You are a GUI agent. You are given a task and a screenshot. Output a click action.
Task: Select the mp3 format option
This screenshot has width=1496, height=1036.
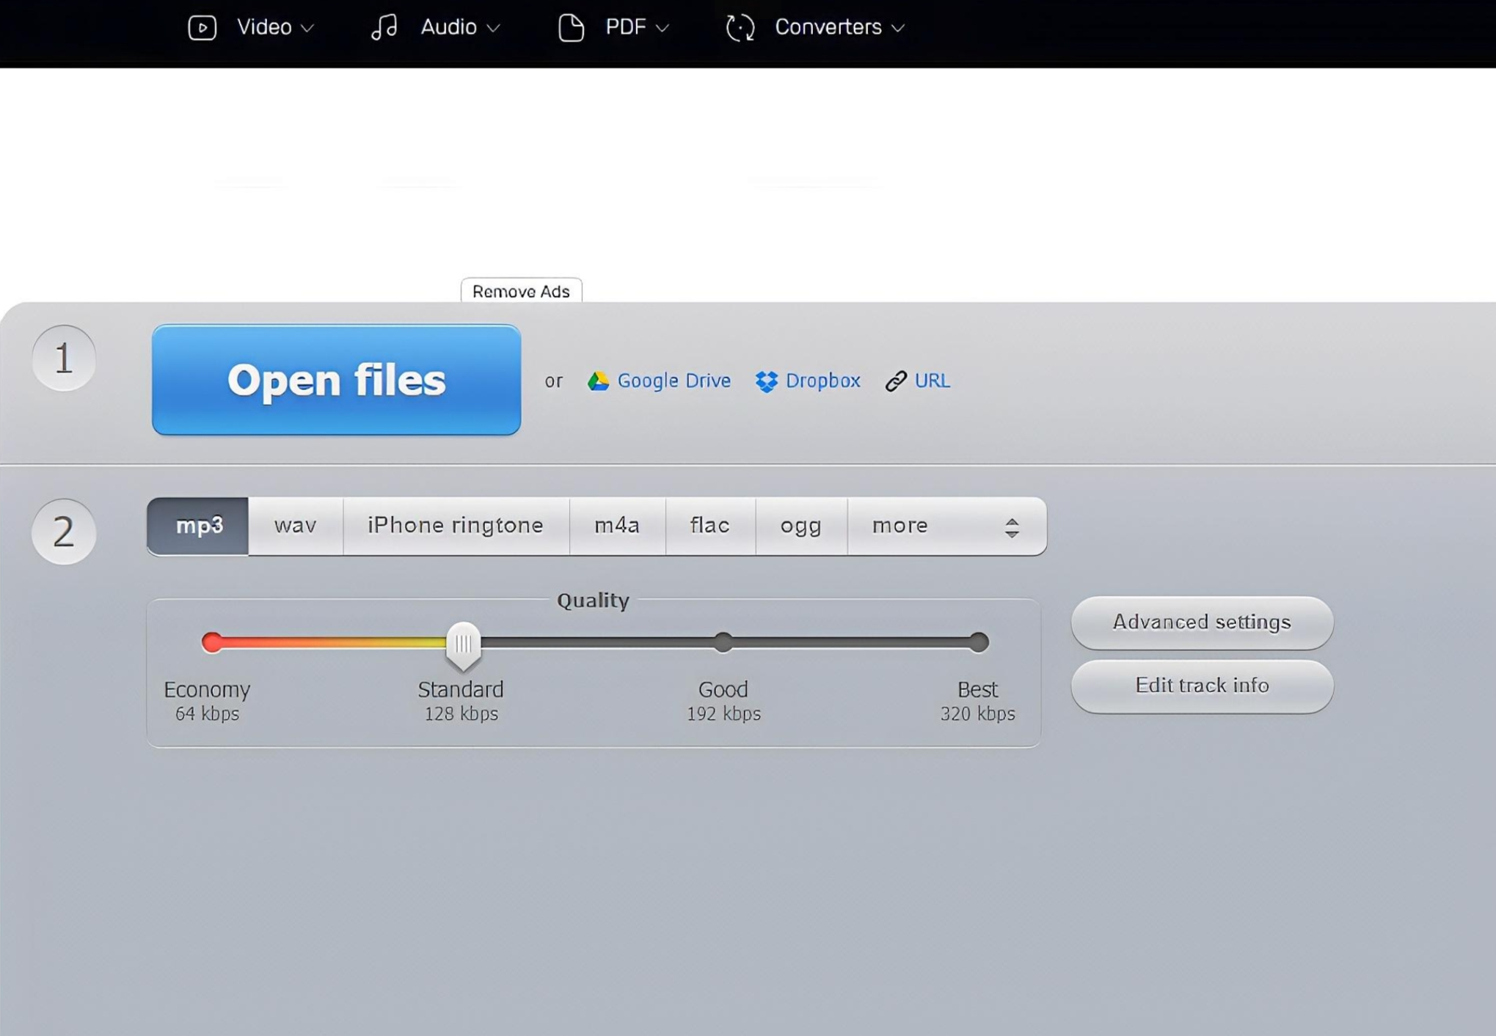point(198,526)
